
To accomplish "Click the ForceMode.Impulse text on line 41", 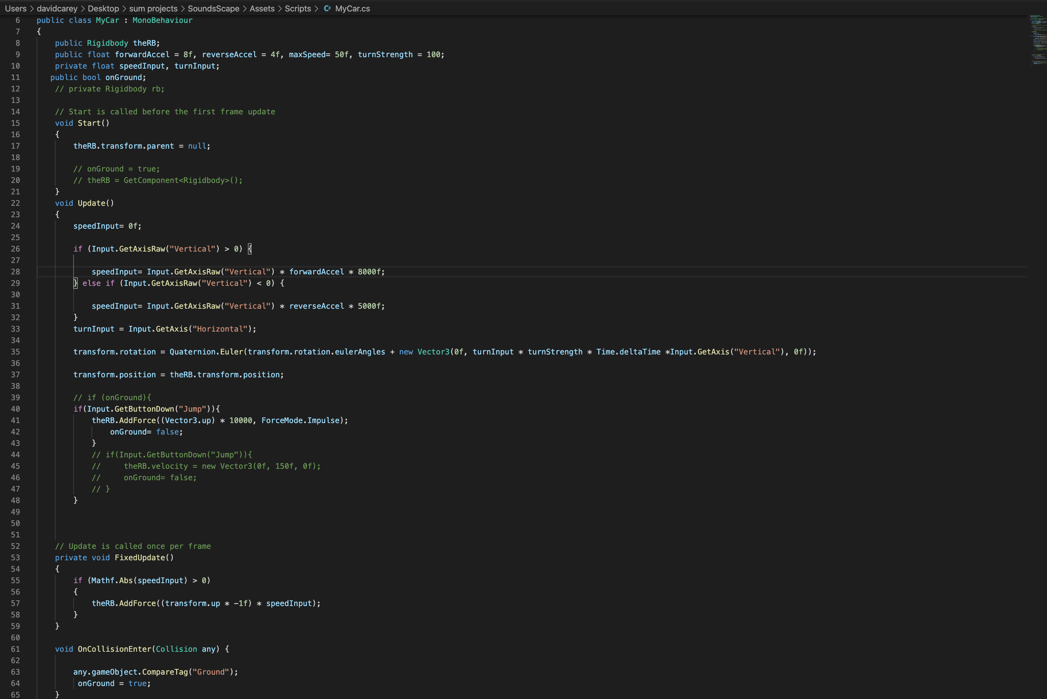I will click(x=300, y=420).
